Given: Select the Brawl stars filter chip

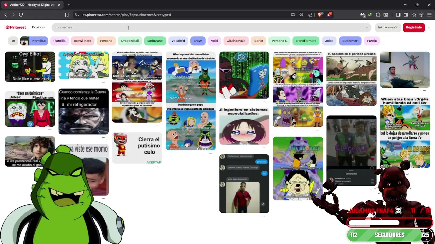Looking at the screenshot, I should pos(83,41).
